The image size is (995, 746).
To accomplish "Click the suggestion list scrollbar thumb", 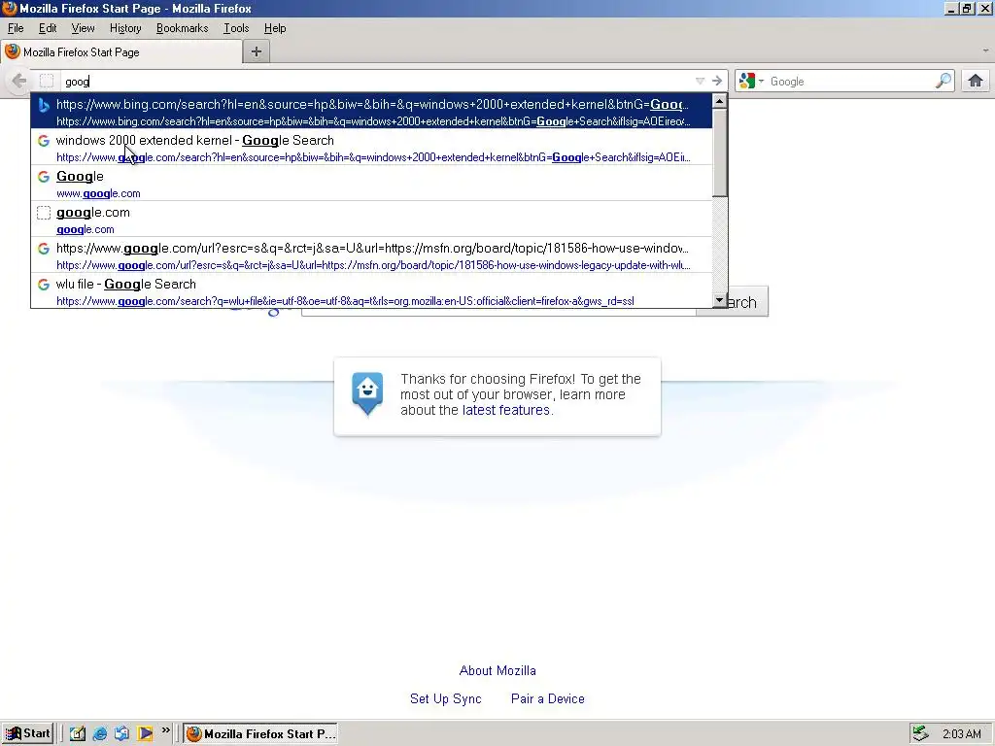I will pyautogui.click(x=720, y=153).
